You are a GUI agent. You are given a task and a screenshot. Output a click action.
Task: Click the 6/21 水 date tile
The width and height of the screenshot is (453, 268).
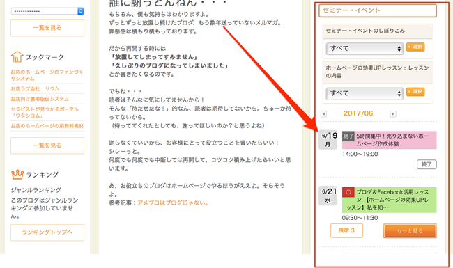coord(328,196)
